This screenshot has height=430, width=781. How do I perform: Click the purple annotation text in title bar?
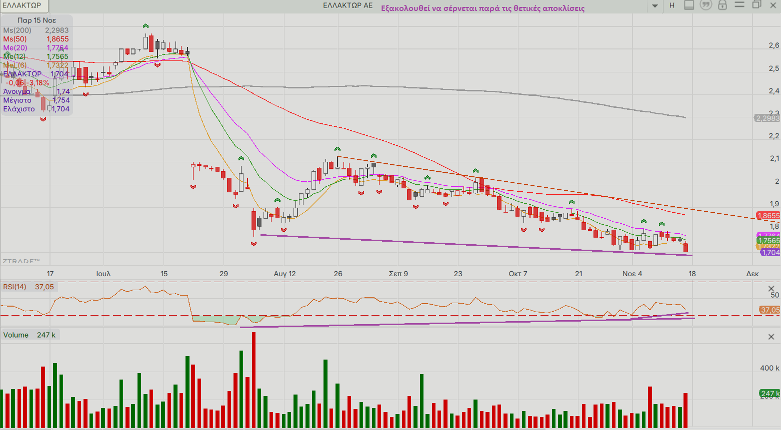pos(482,8)
